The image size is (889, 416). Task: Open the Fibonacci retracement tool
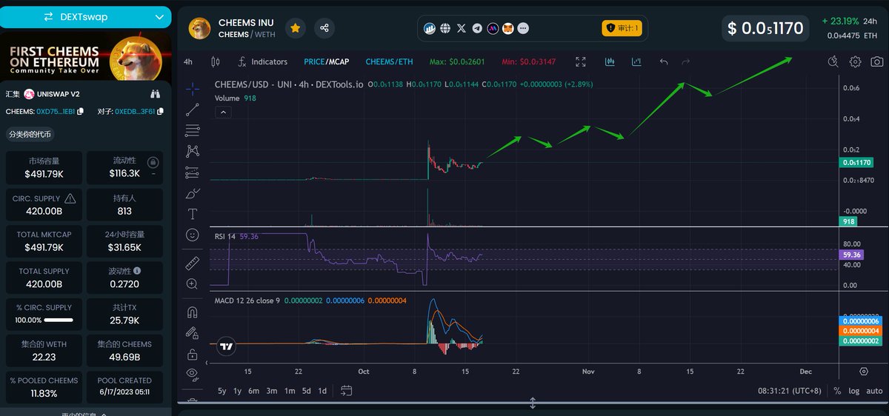point(192,130)
